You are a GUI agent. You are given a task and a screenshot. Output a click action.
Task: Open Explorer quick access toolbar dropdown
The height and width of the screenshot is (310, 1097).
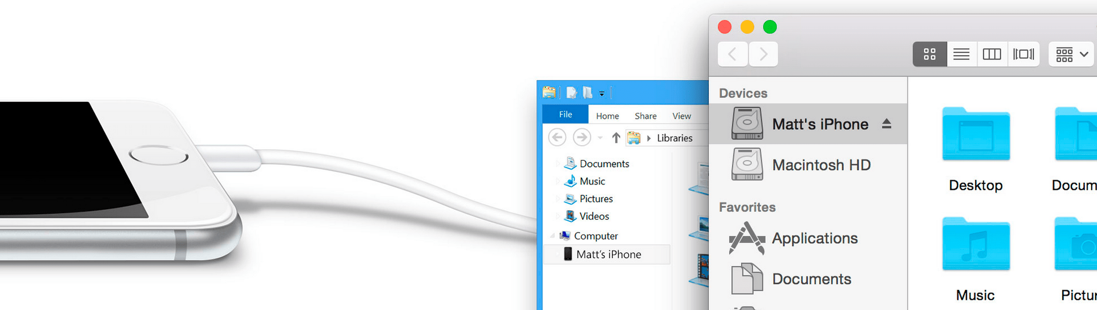point(602,93)
